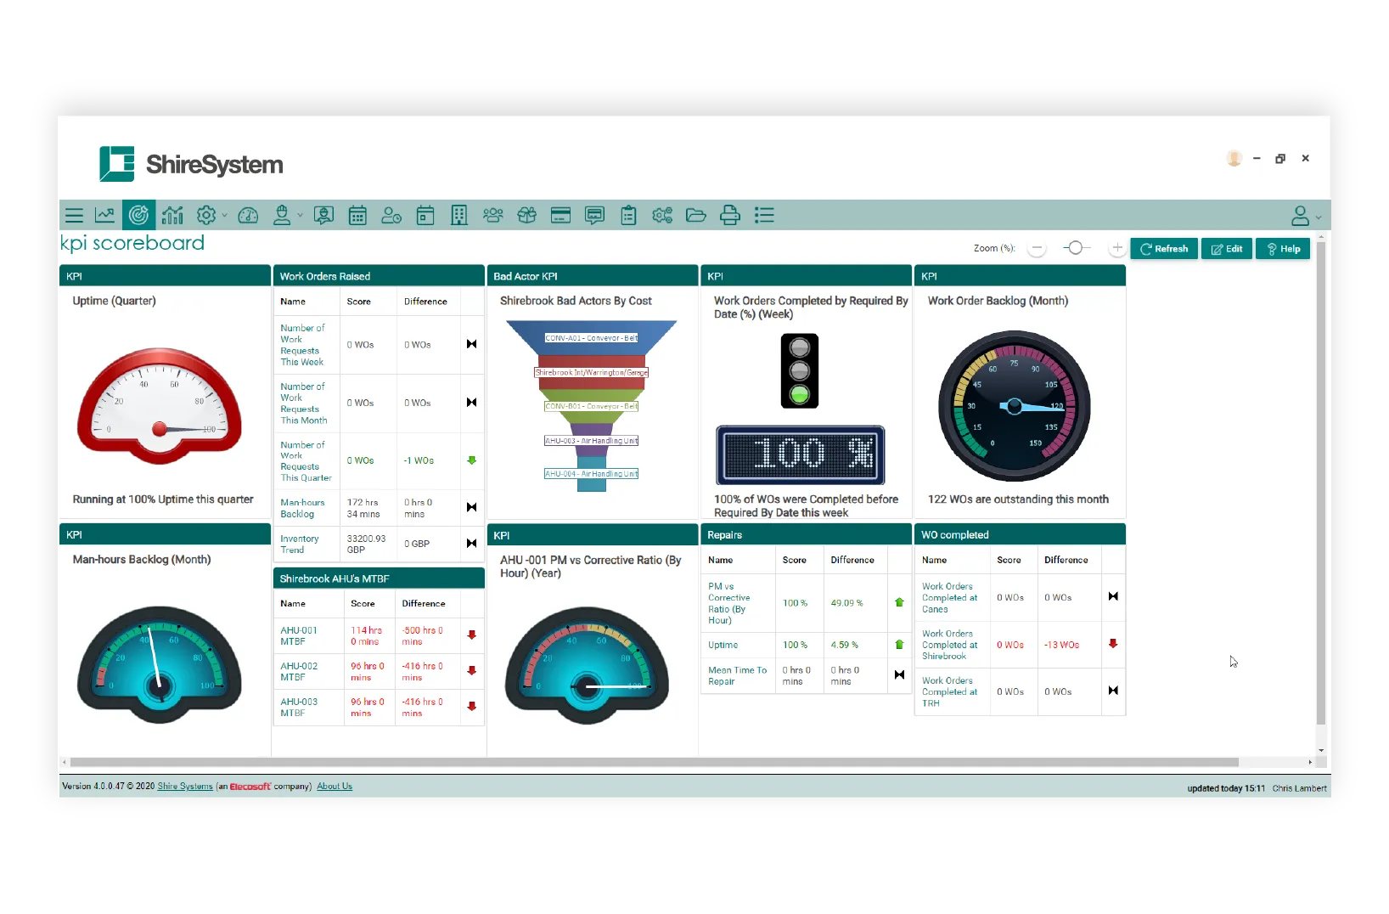The width and height of the screenshot is (1389, 914).
Task: Open the building sites icon
Action: tap(459, 216)
